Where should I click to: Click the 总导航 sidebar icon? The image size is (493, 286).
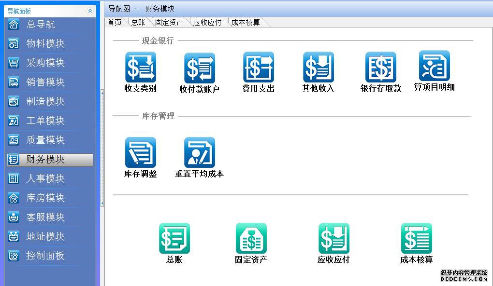pos(14,24)
